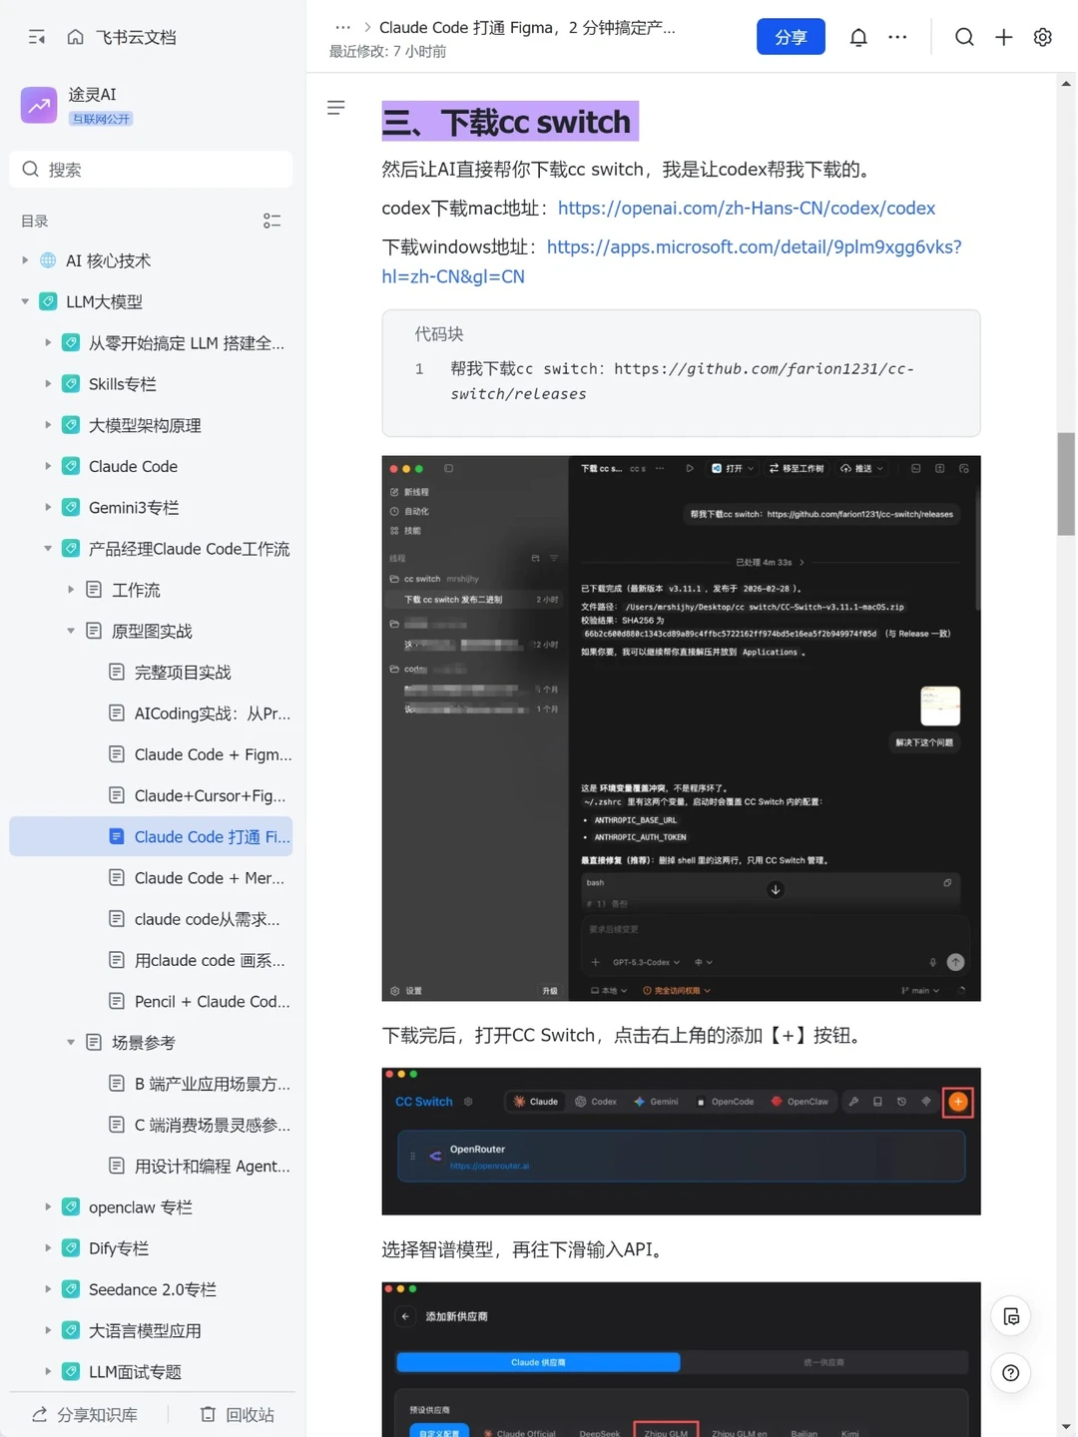This screenshot has height=1437, width=1078.
Task: Open the CC Switch toolbar screenshot image
Action: [x=681, y=1142]
